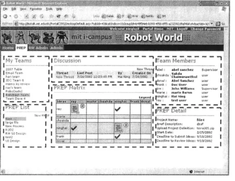Open the IT link in Links bar
The image size is (235, 181).
point(121,16)
